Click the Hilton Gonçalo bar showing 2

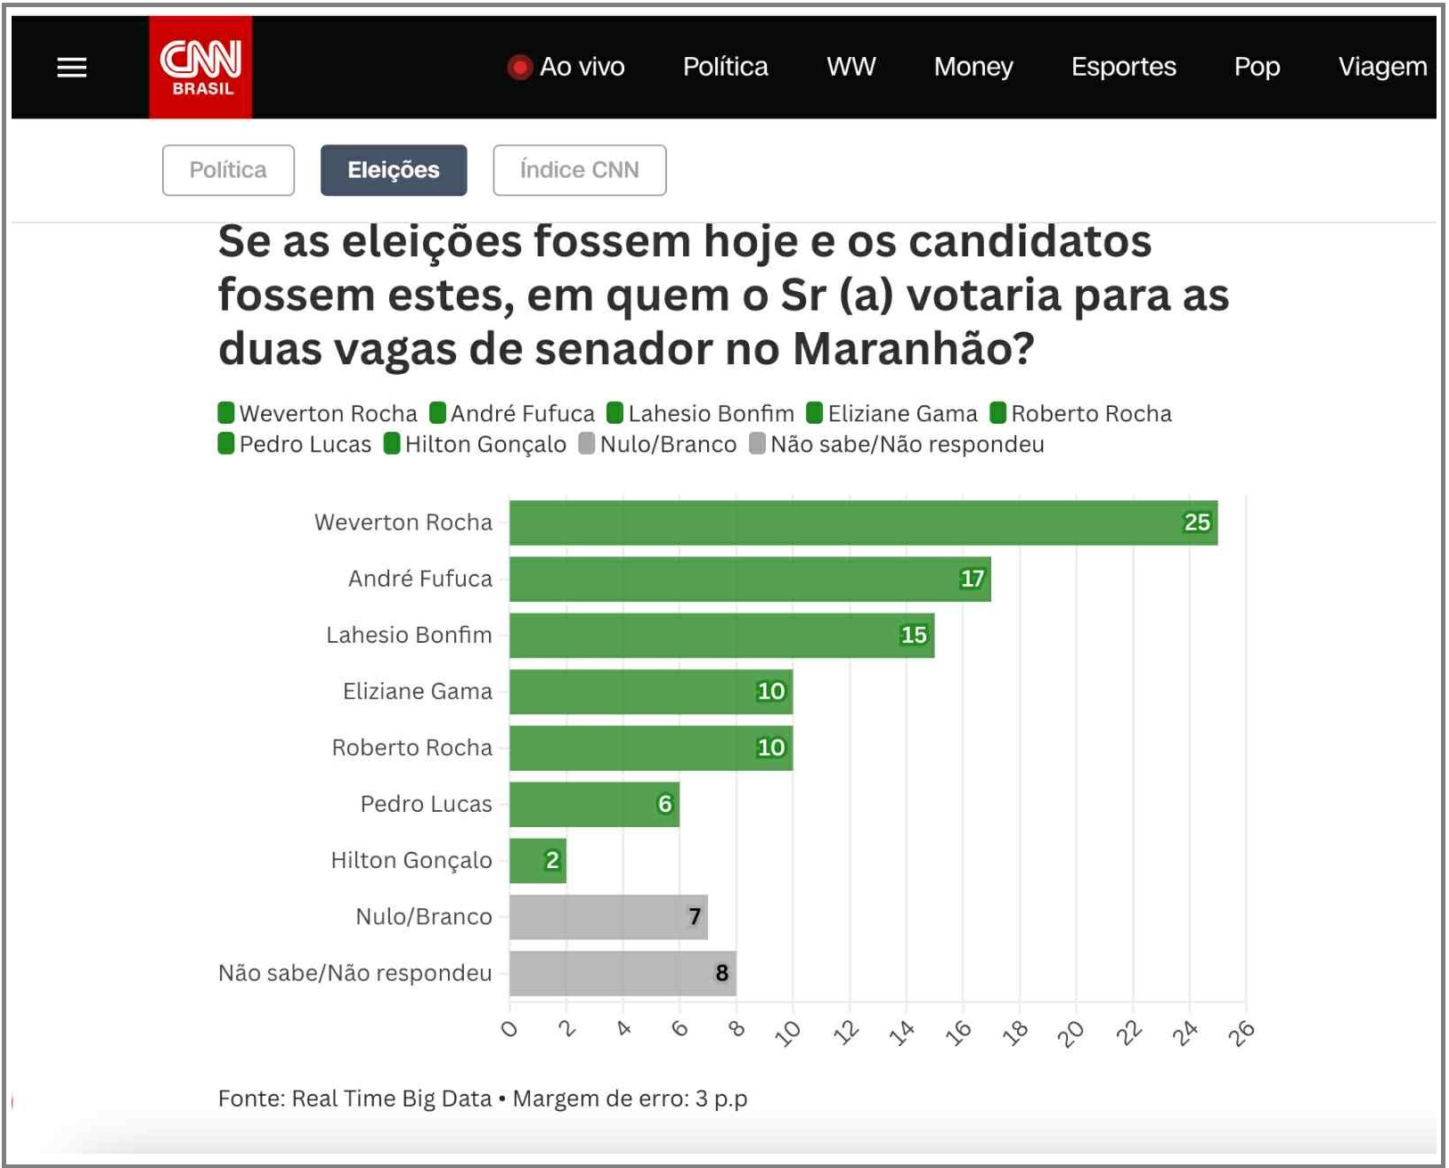coord(537,861)
